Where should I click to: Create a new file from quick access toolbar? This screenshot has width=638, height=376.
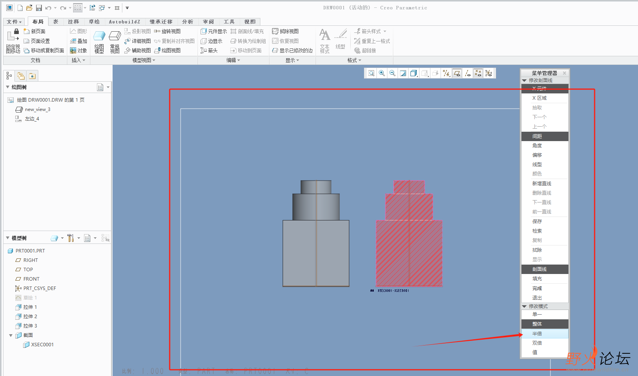tap(20, 8)
